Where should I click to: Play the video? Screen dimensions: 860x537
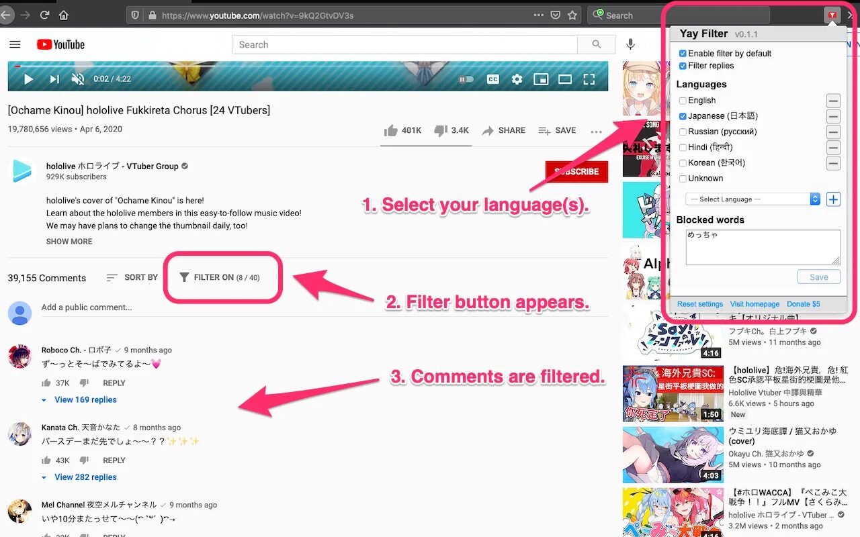(x=28, y=79)
